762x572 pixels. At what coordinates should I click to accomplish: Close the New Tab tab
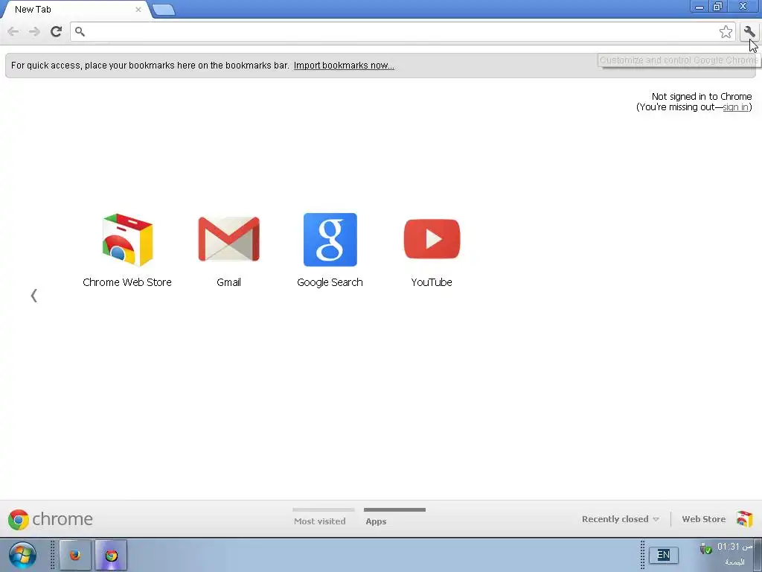[x=138, y=9]
